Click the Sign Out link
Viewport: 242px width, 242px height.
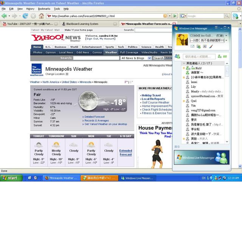[91, 39]
